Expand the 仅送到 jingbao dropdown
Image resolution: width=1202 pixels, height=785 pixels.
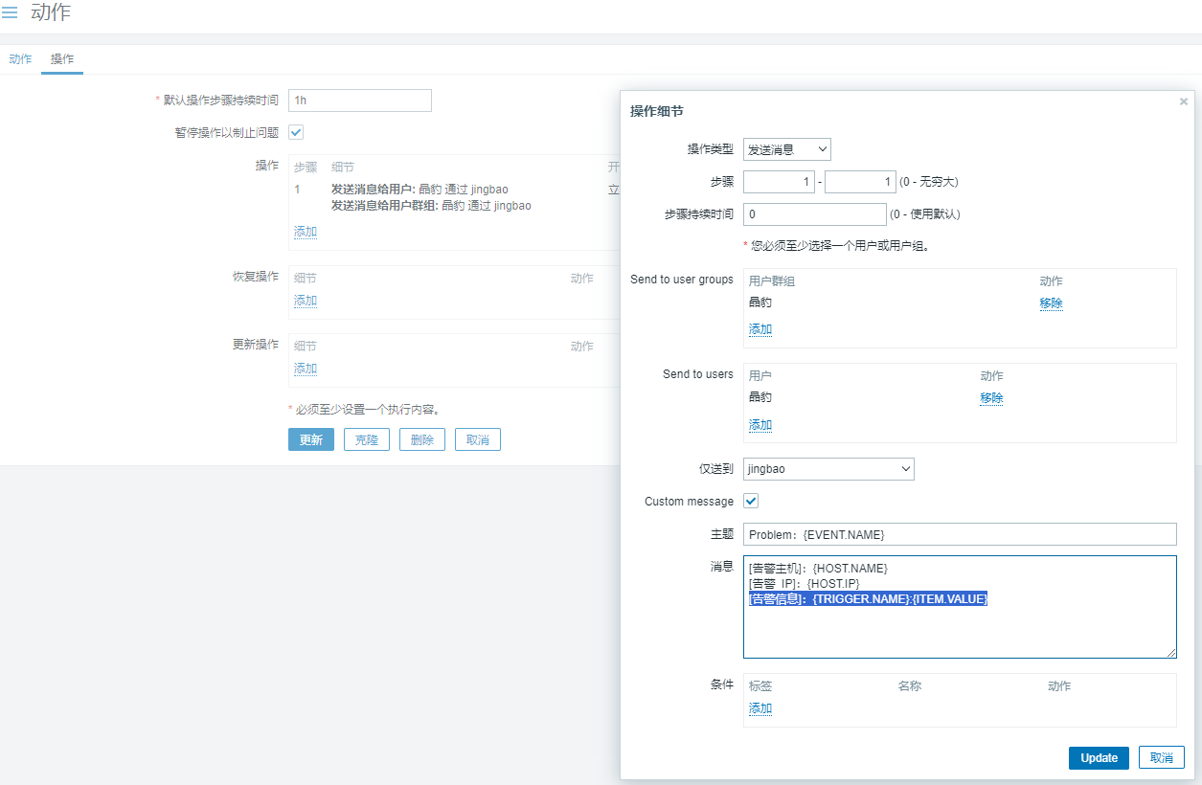click(828, 469)
